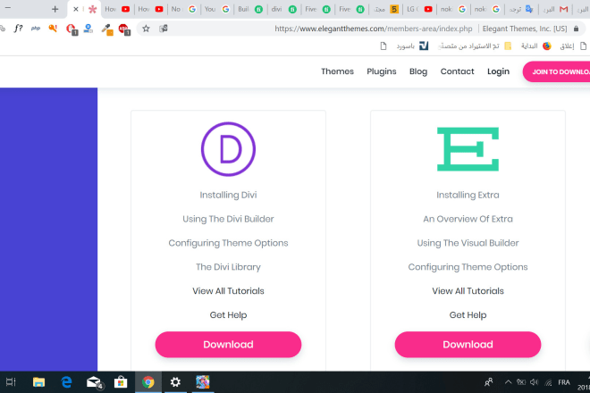Open the volume control in system tray
Viewport: 590px width, 393px height.
[x=534, y=382]
